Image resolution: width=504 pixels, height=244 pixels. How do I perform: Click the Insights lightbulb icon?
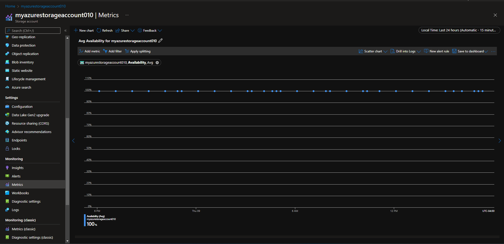(x=7, y=167)
